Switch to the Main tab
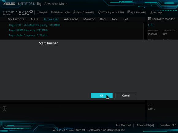Viewport: 178px width, 133px height. tap(34, 19)
